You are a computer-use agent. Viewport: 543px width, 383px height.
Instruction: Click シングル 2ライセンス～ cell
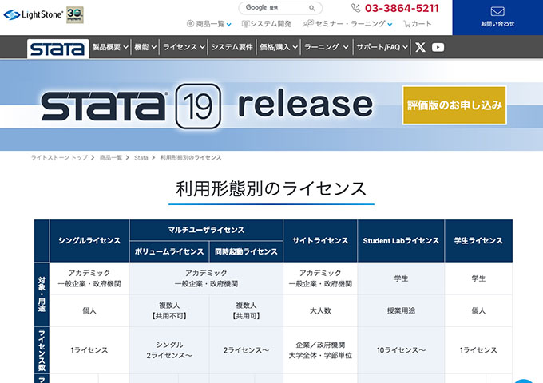coord(169,350)
